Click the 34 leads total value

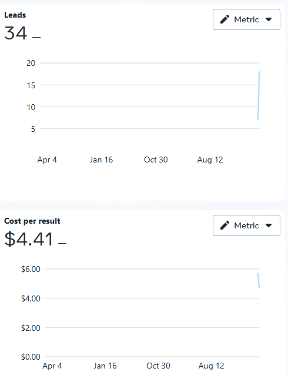coord(16,33)
